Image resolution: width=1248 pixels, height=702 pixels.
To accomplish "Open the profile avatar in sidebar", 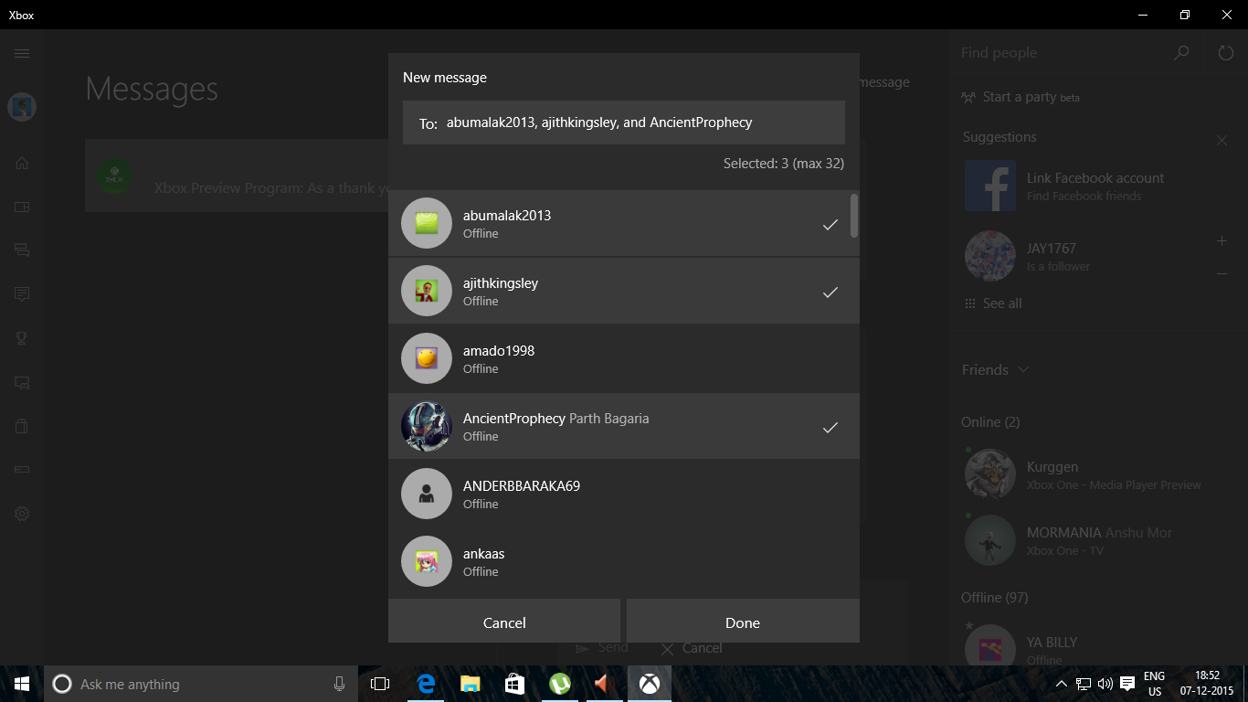I will coord(22,107).
